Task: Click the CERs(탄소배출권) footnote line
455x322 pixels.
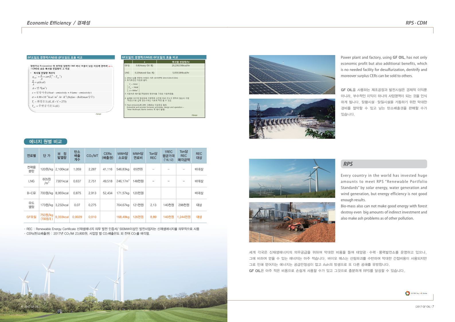Action: click(x=87, y=233)
